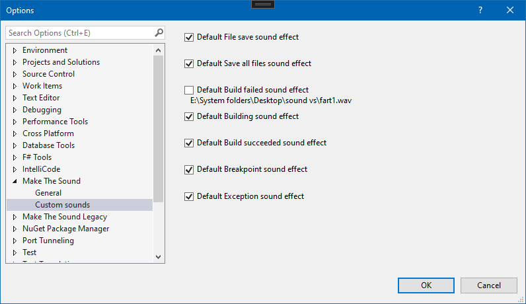Screen dimensions: 526x304
Task: Select the Debugging options category
Action: point(42,110)
